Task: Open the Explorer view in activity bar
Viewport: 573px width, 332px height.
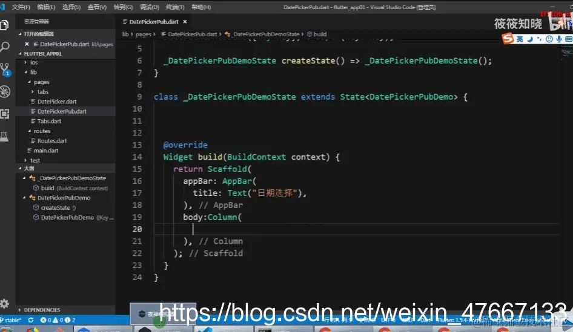Action: click(4, 25)
